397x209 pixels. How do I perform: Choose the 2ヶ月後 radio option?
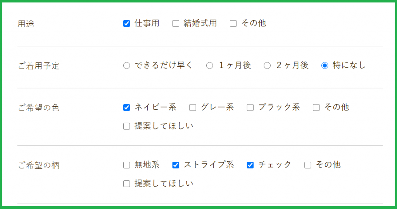(267, 66)
